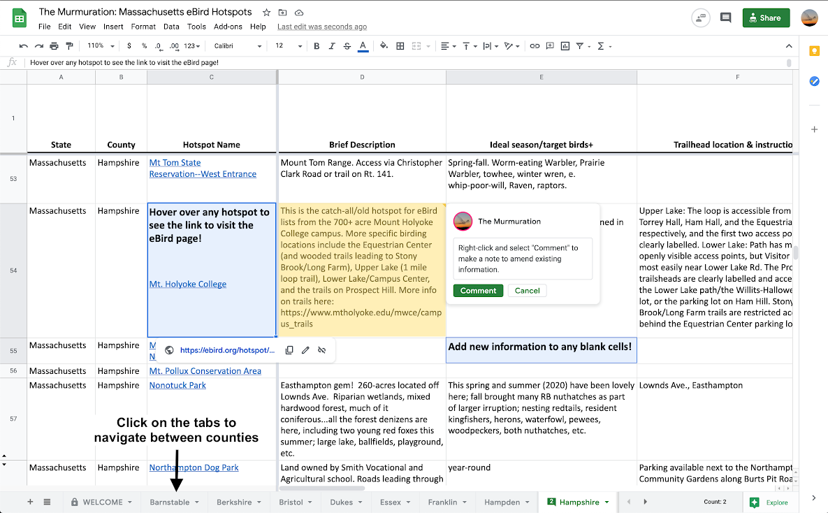Click the Insert comment icon
Viewport: 828px width, 513px height.
(x=550, y=46)
